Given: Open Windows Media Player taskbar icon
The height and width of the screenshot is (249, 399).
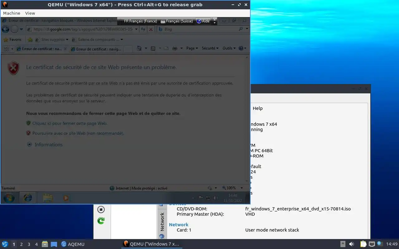Looking at the screenshot, I should coord(66,198).
